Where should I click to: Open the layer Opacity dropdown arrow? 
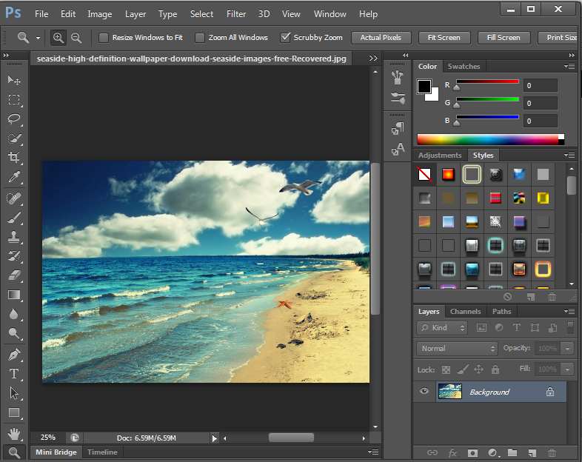[568, 349]
